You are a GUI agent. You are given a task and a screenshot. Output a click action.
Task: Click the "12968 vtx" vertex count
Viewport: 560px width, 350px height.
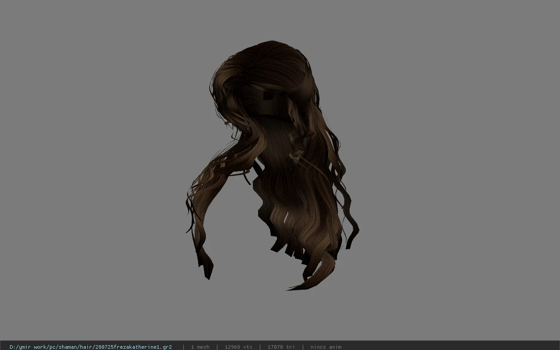238,347
